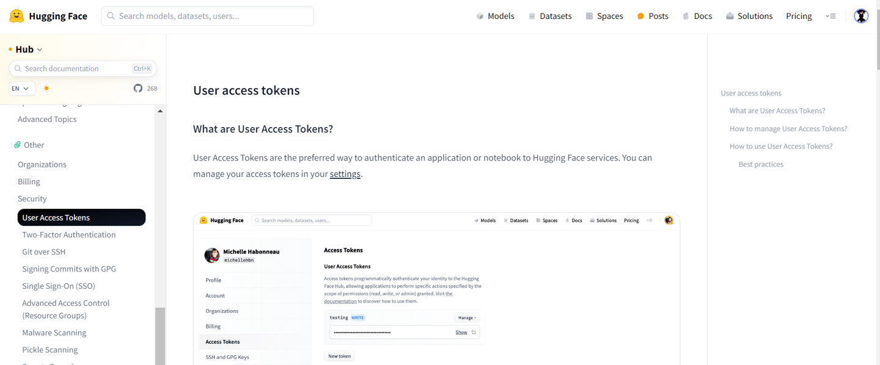Open Spaces in the top navigation
This screenshot has height=365, width=880.
(604, 16)
